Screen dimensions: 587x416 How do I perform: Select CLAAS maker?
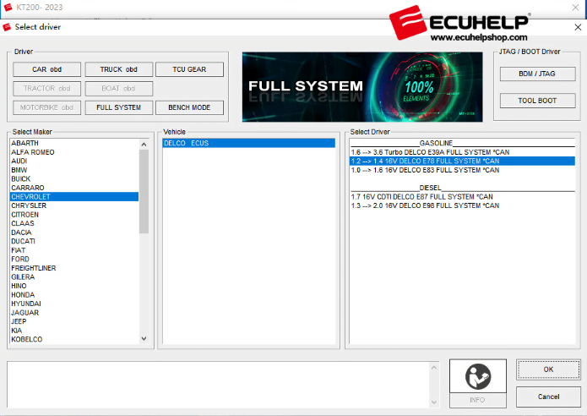(x=74, y=223)
